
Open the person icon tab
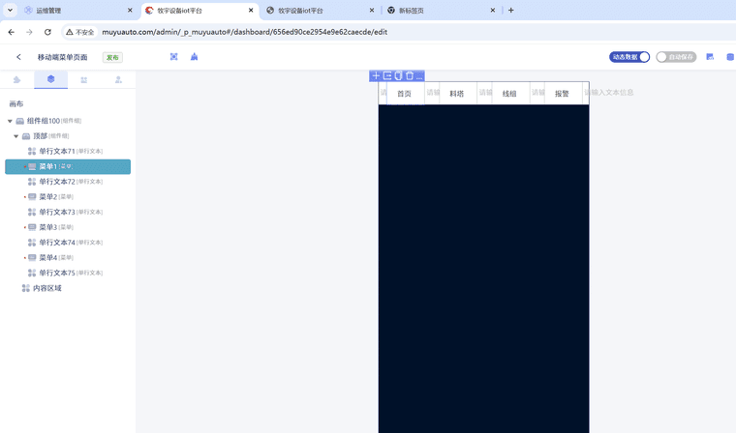coord(118,79)
